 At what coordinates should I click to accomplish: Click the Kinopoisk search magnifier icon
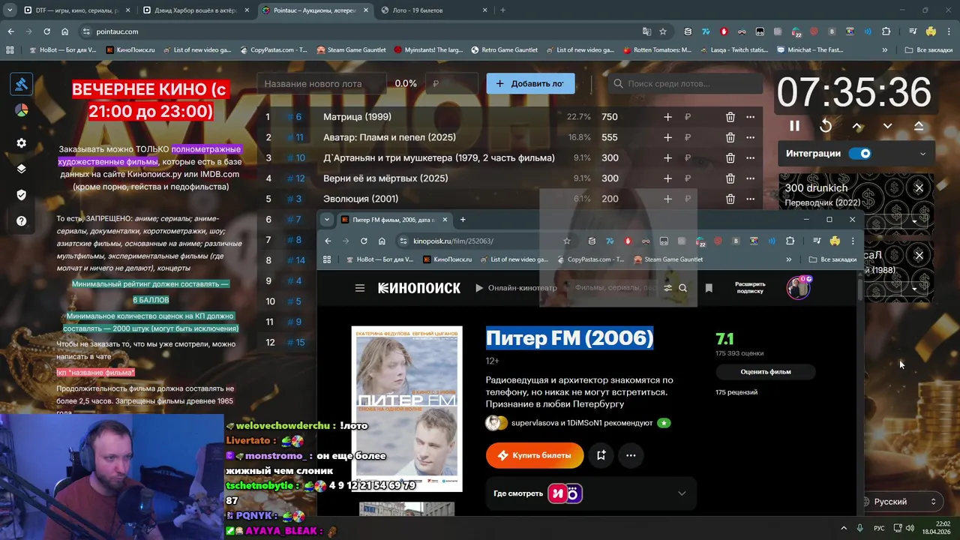point(682,288)
